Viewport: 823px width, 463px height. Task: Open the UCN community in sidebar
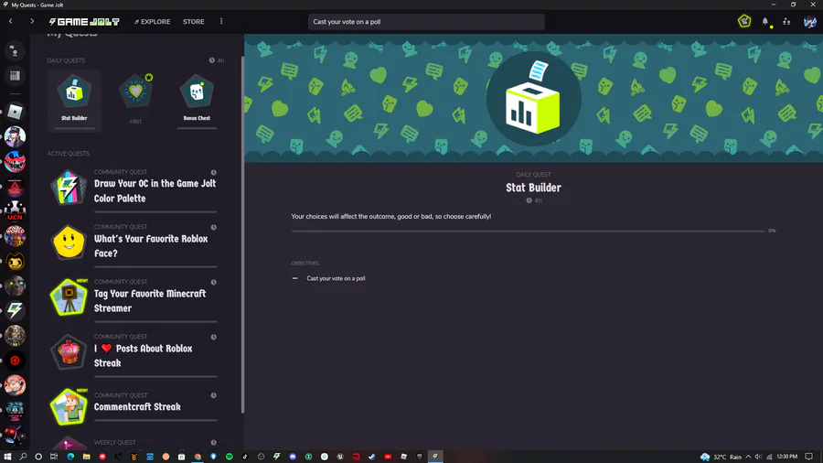15,211
